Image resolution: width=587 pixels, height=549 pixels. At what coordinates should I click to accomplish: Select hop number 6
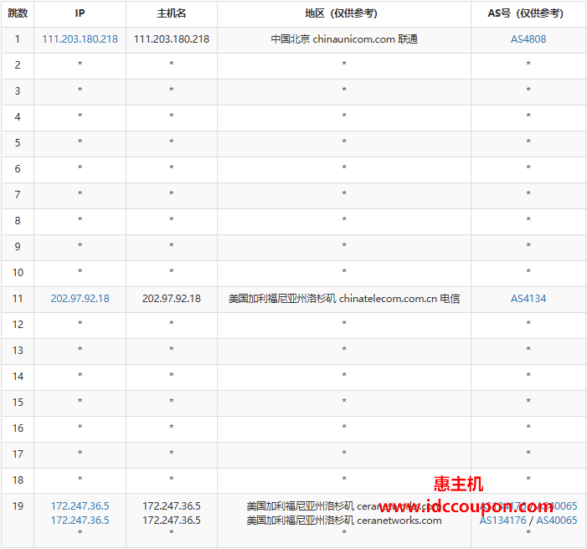coord(18,169)
